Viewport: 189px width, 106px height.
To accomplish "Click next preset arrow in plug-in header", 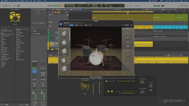I will 67,25.
